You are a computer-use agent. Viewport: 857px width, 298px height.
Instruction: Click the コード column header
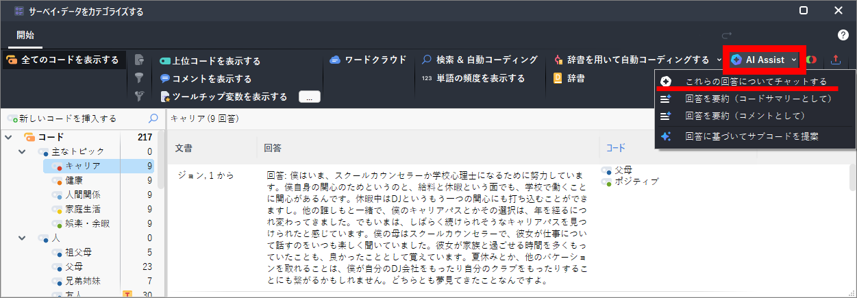[616, 147]
